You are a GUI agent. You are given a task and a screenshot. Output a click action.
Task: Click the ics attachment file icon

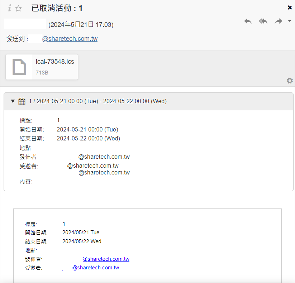[x=19, y=67]
